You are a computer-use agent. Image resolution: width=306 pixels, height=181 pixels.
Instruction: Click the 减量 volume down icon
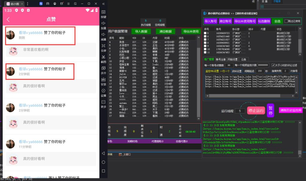click(x=103, y=35)
